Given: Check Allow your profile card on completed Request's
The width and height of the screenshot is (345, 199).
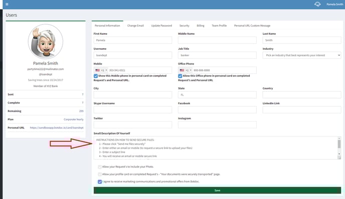Looking at the screenshot, I should coord(100,174).
